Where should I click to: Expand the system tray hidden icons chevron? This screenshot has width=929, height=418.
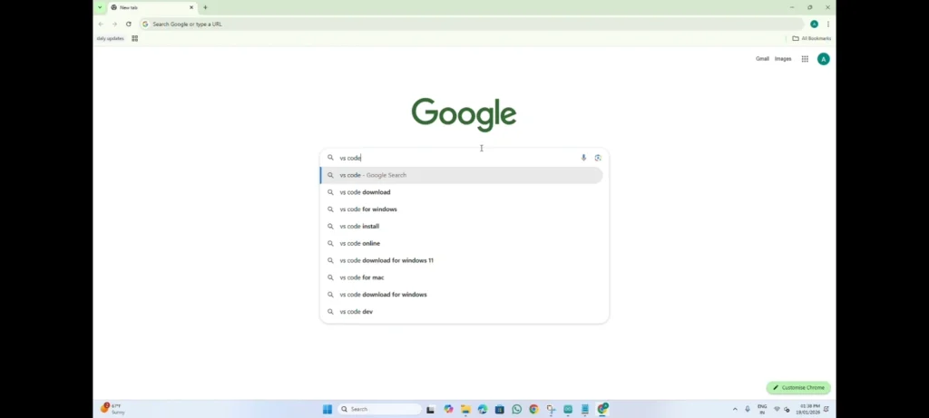coord(735,410)
